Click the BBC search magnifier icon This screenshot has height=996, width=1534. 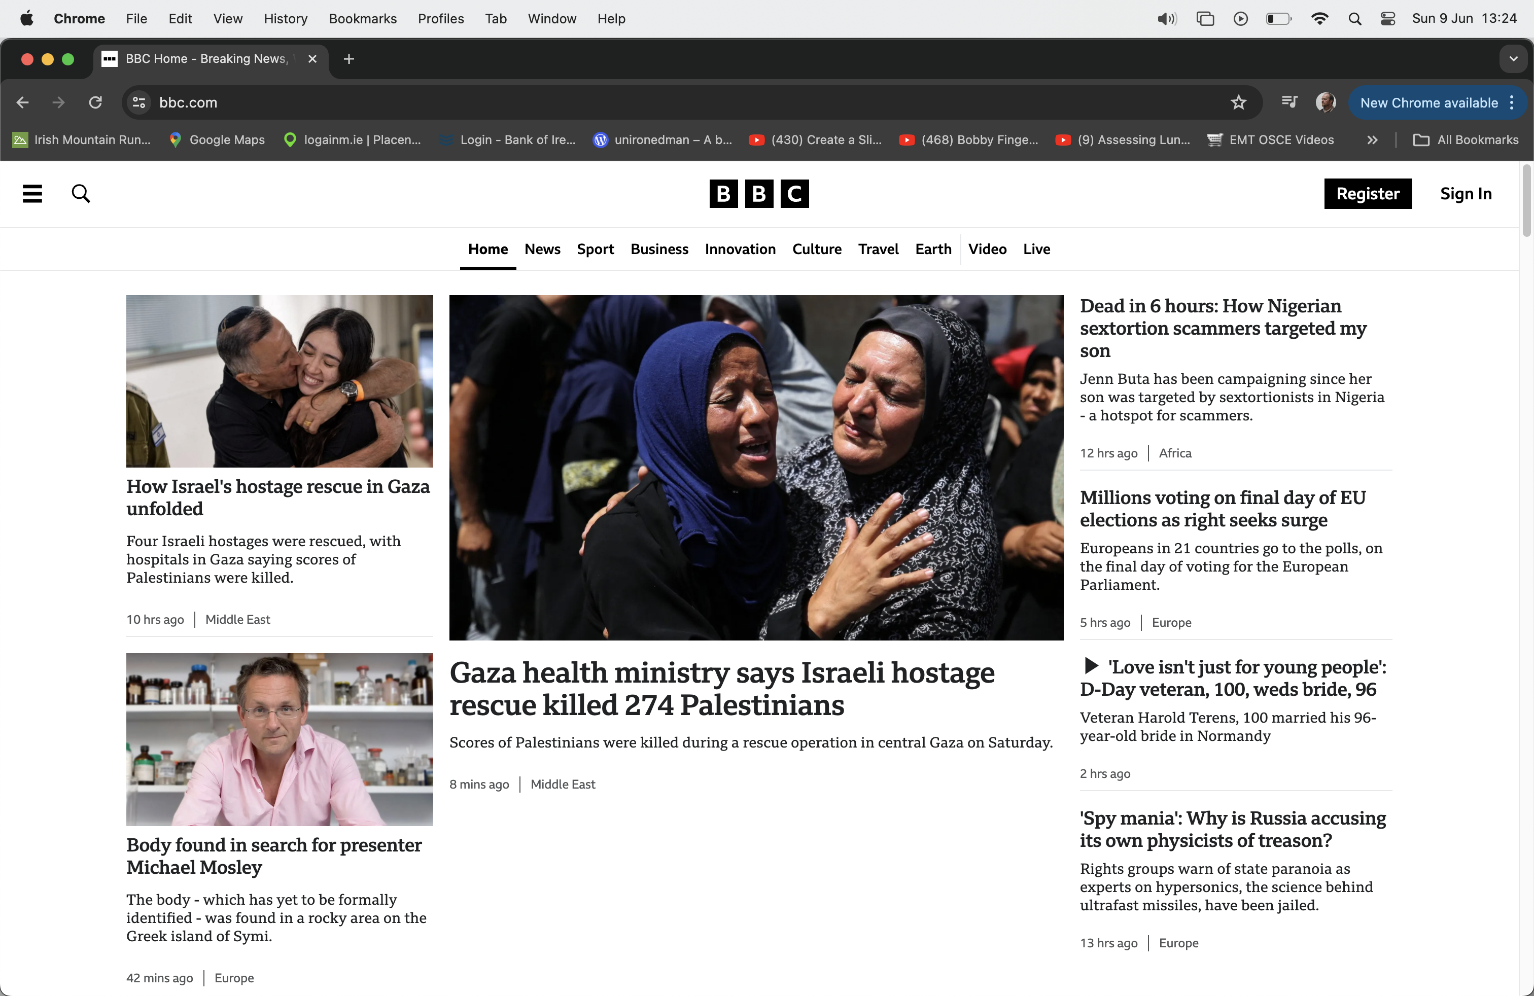[x=81, y=193]
